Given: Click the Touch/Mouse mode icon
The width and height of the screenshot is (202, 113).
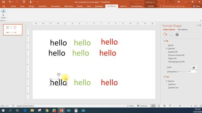Looking at the screenshot, I should (x=31, y=2).
